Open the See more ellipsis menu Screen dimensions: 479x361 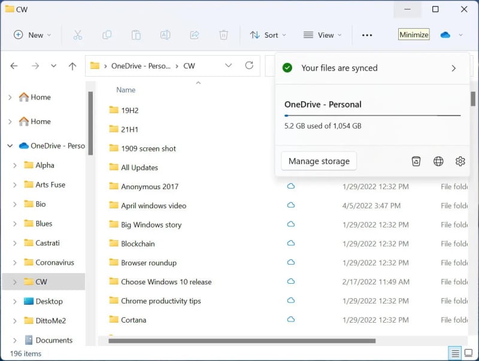tap(367, 35)
